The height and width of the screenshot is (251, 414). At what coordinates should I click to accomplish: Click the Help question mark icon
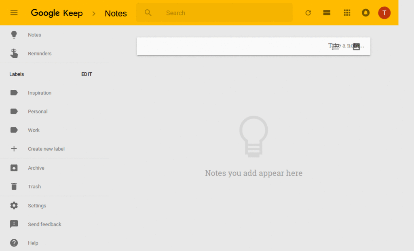tap(14, 243)
